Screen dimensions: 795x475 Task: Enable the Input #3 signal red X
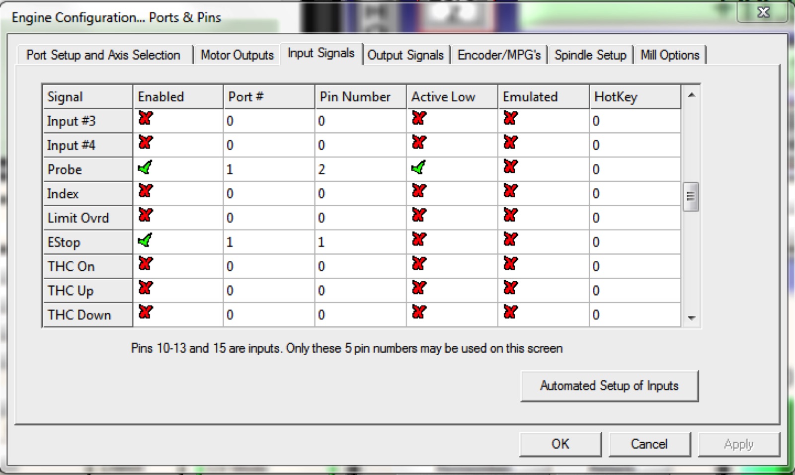click(x=145, y=119)
